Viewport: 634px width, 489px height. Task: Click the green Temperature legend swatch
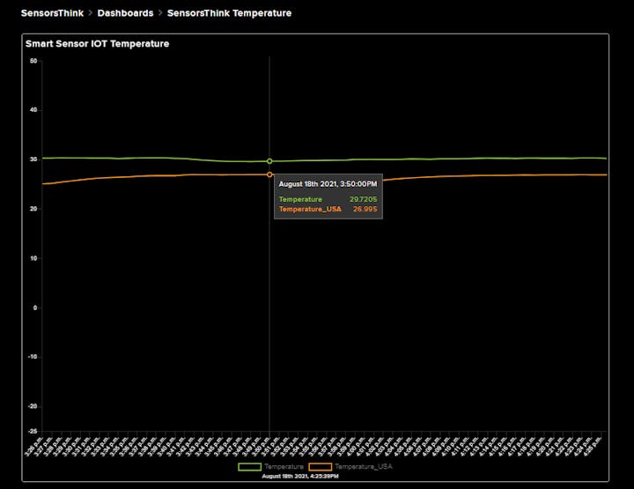(x=250, y=466)
